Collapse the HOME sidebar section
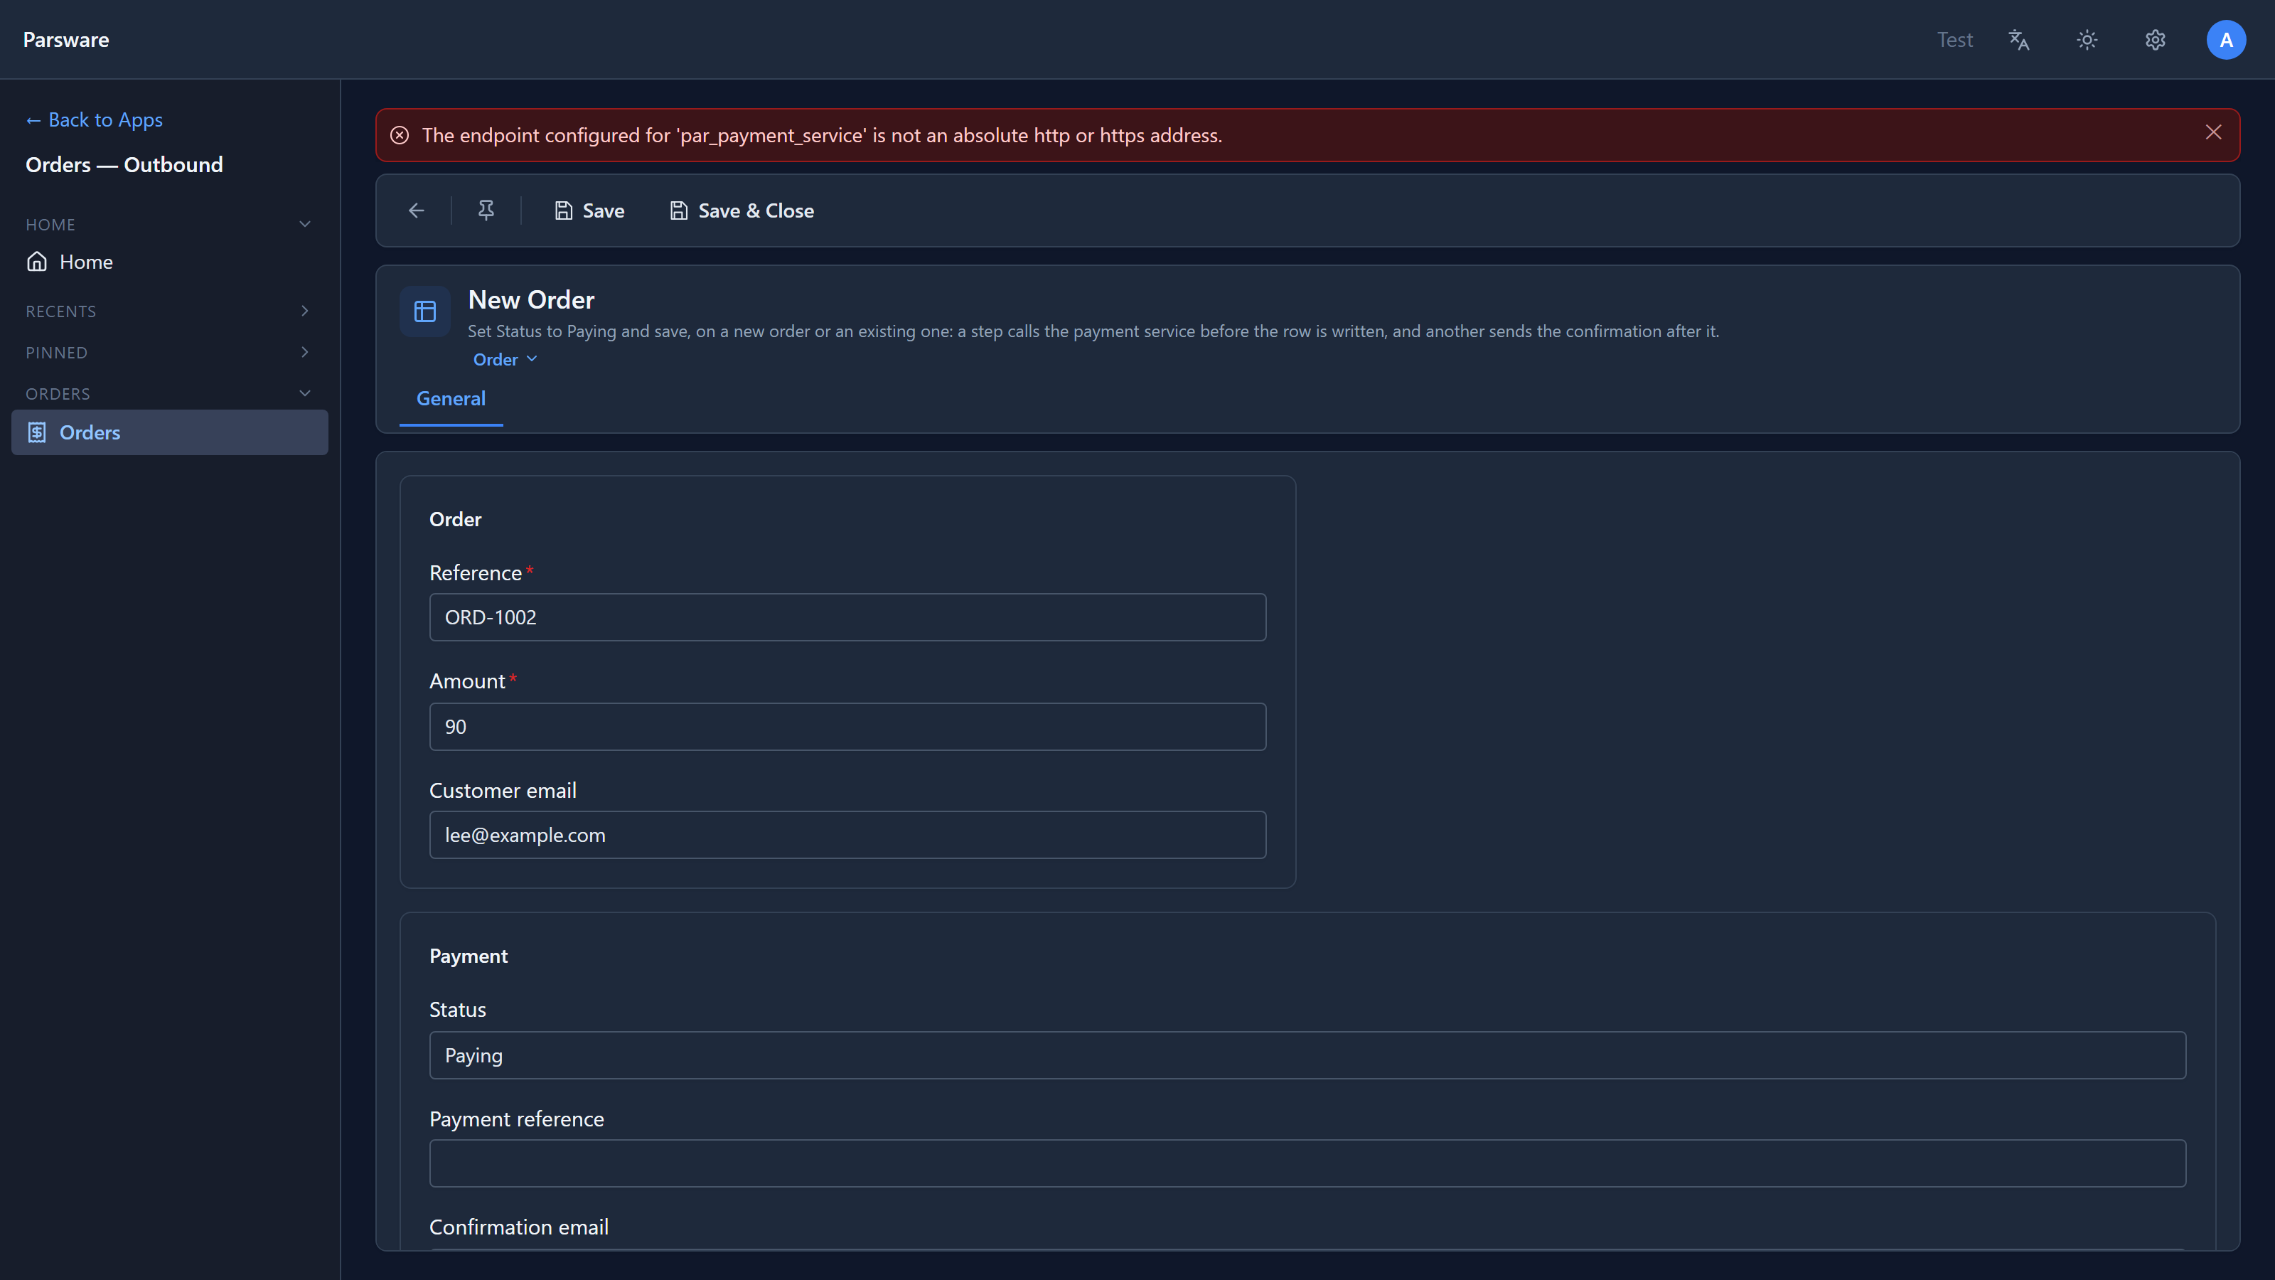The height and width of the screenshot is (1280, 2275). pyautogui.click(x=168, y=225)
